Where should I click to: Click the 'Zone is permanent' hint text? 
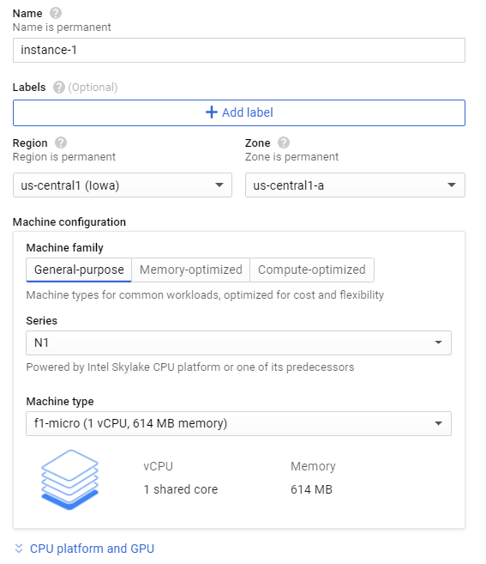pyautogui.click(x=291, y=157)
